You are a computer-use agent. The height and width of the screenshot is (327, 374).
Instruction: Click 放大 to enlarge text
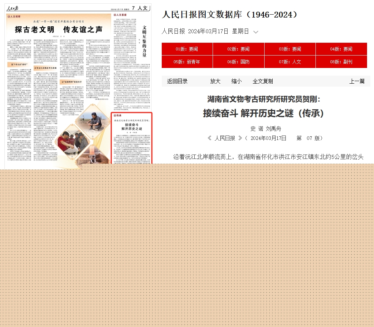click(215, 81)
